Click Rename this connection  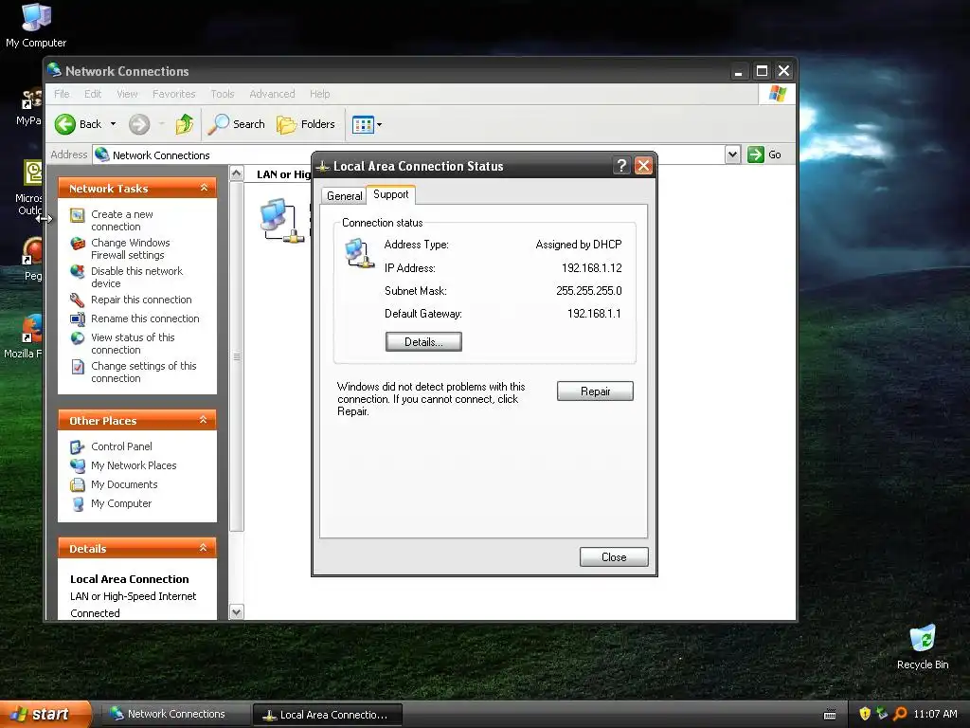145,318
